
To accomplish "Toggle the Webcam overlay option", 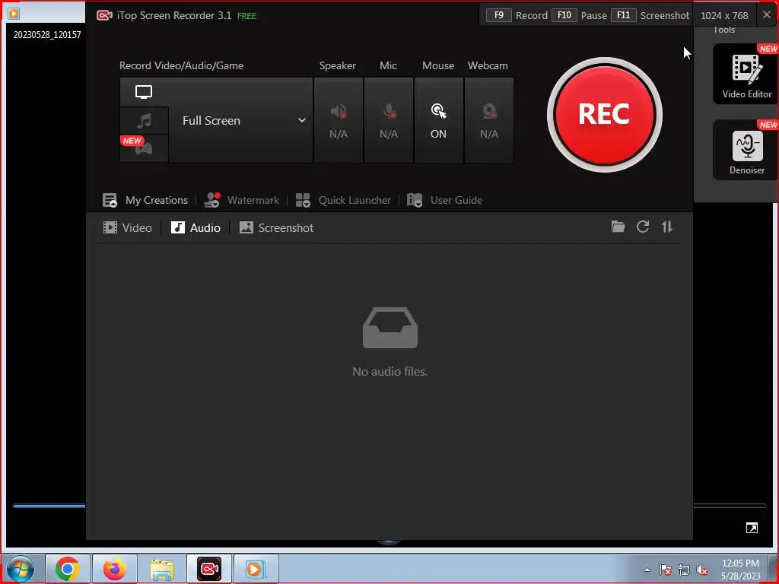I will 489,120.
